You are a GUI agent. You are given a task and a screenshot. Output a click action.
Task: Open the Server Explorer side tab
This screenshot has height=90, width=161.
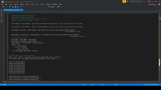point(2,13)
